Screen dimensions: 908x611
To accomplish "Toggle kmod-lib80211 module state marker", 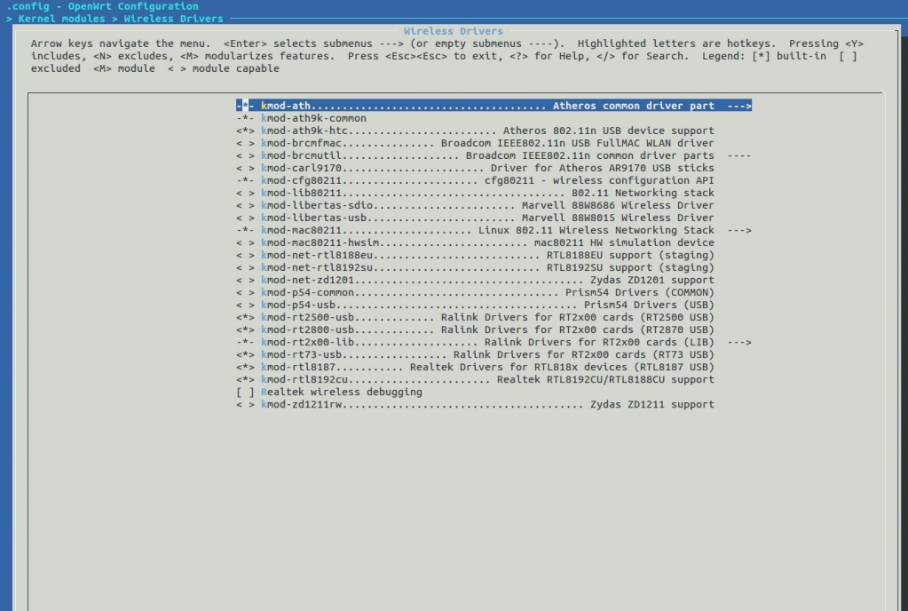I will click(x=245, y=193).
